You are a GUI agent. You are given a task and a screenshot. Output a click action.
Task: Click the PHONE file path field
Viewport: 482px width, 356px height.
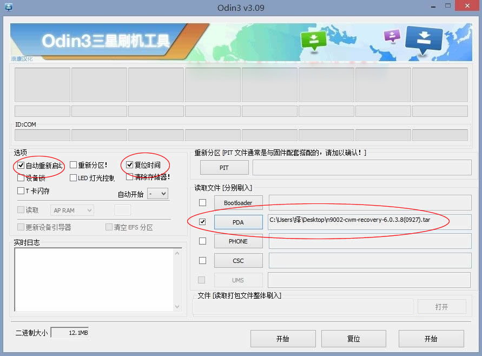pyautogui.click(x=370, y=241)
